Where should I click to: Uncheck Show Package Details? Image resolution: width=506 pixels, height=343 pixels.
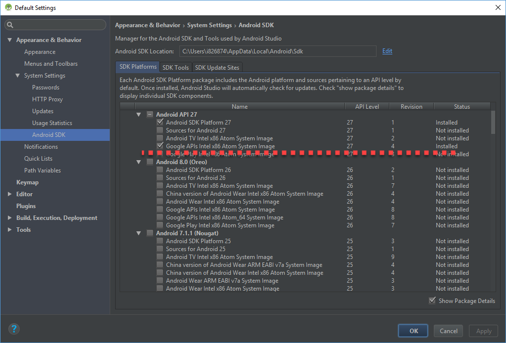point(432,300)
